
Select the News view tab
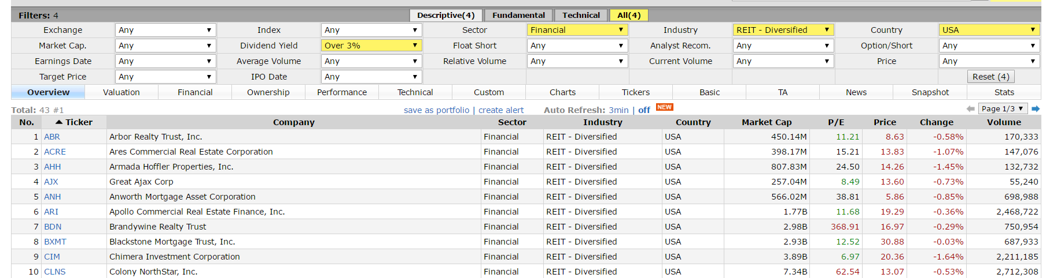click(856, 92)
